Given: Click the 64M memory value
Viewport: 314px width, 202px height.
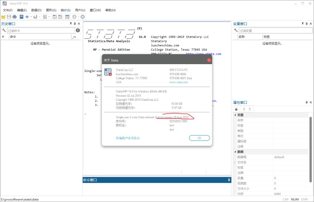Looking at the screenshot, I should [x=277, y=194].
